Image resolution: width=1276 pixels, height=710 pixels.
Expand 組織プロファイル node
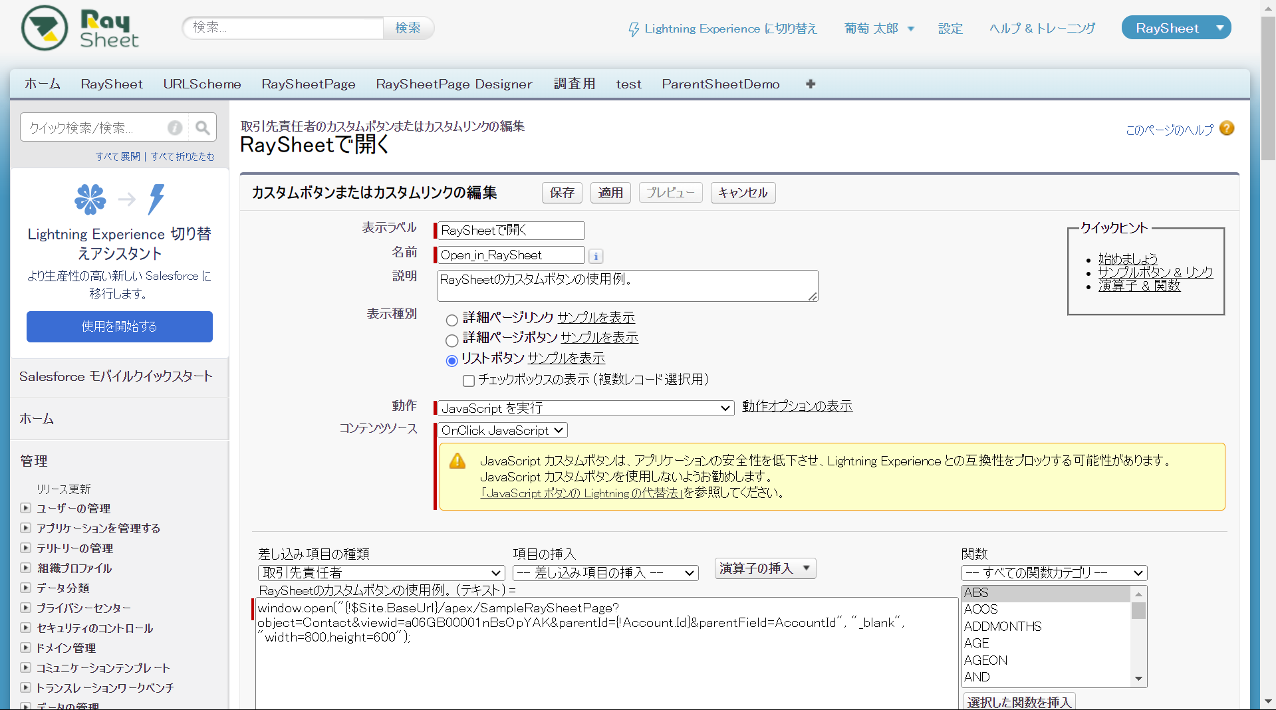coord(25,568)
